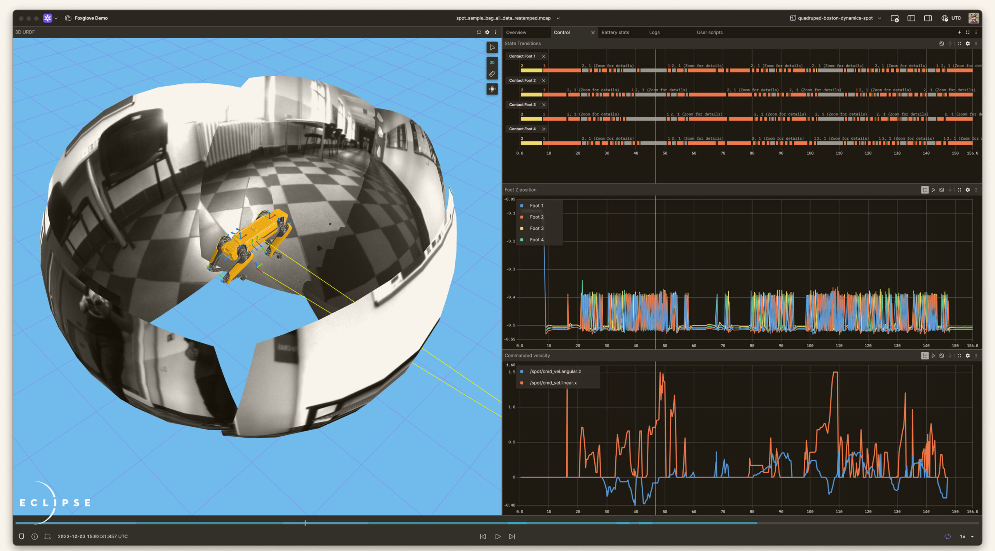The height and width of the screenshot is (551, 995).
Task: Remove the Contact Foot 2 series
Action: (543, 80)
